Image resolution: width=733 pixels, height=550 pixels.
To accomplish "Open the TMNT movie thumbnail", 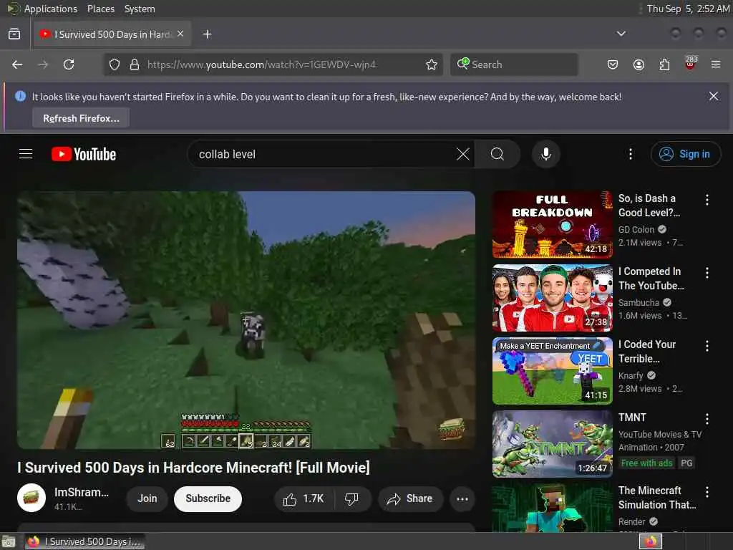I will point(552,443).
